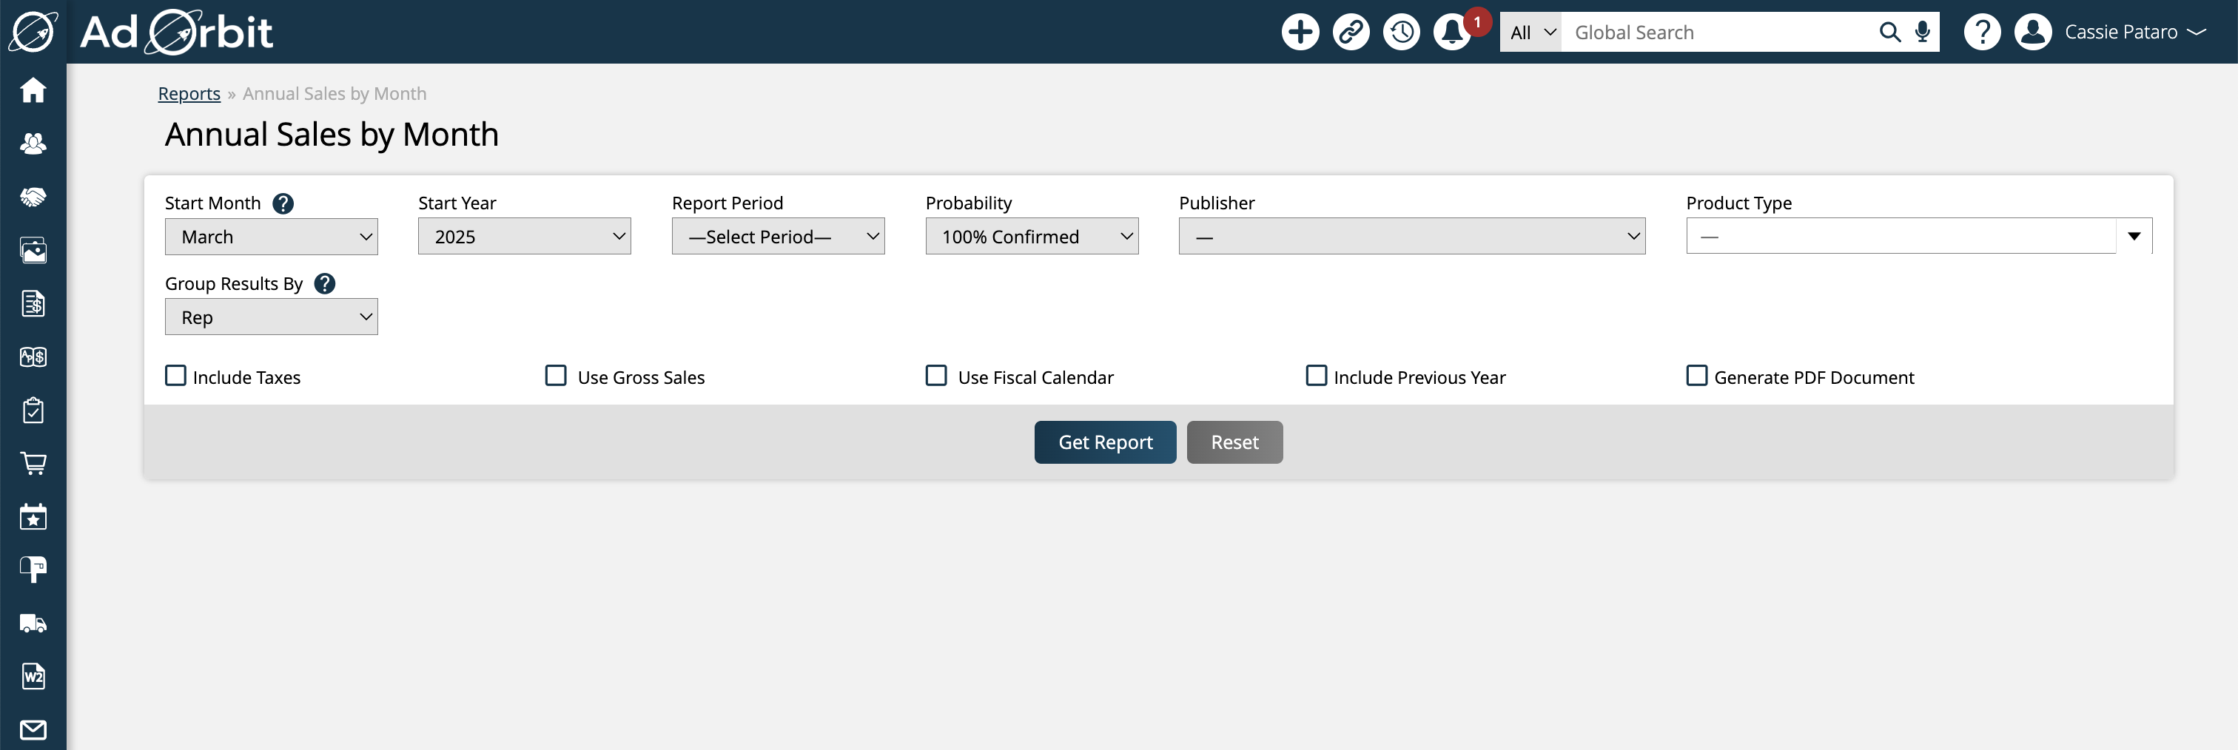Click the Global Search input field
2238x750 pixels.
1717,32
